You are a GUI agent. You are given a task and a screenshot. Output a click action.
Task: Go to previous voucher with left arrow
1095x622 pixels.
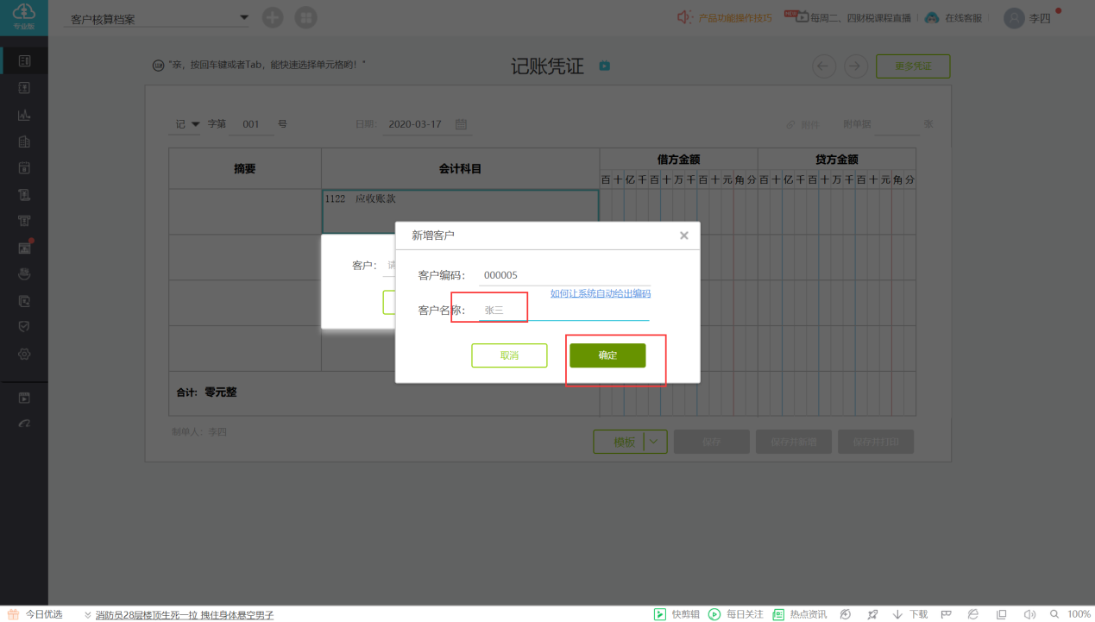[x=824, y=66]
